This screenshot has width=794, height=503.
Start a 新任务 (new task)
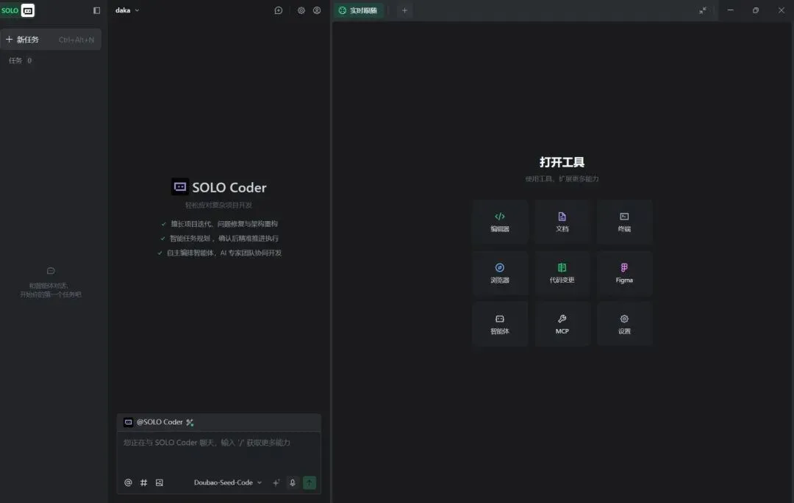coord(51,40)
